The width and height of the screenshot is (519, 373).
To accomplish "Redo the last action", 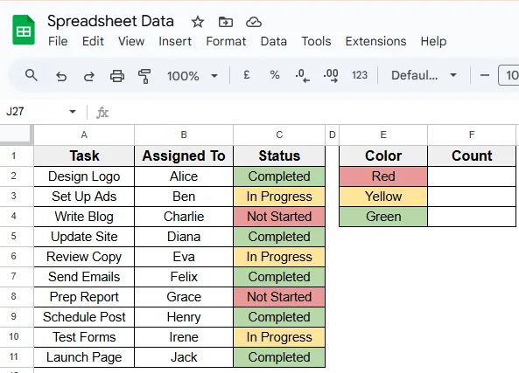I will 88,76.
